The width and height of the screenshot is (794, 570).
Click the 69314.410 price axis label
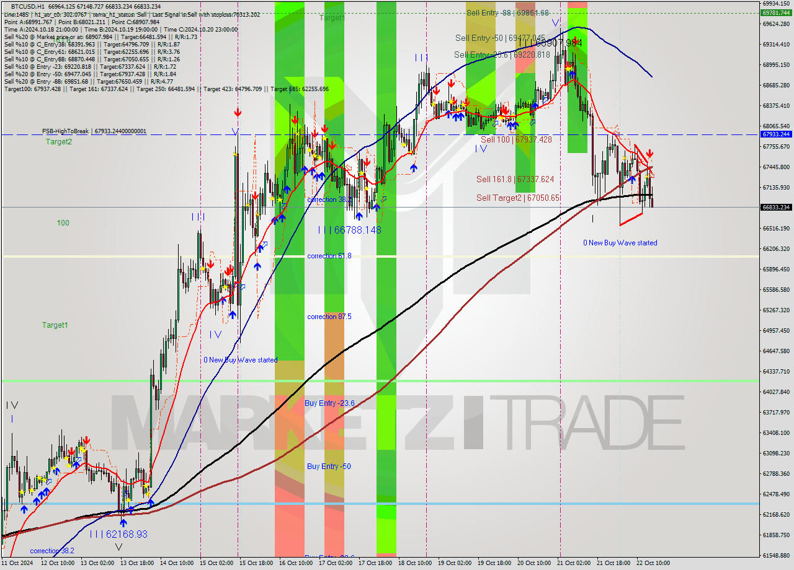776,44
